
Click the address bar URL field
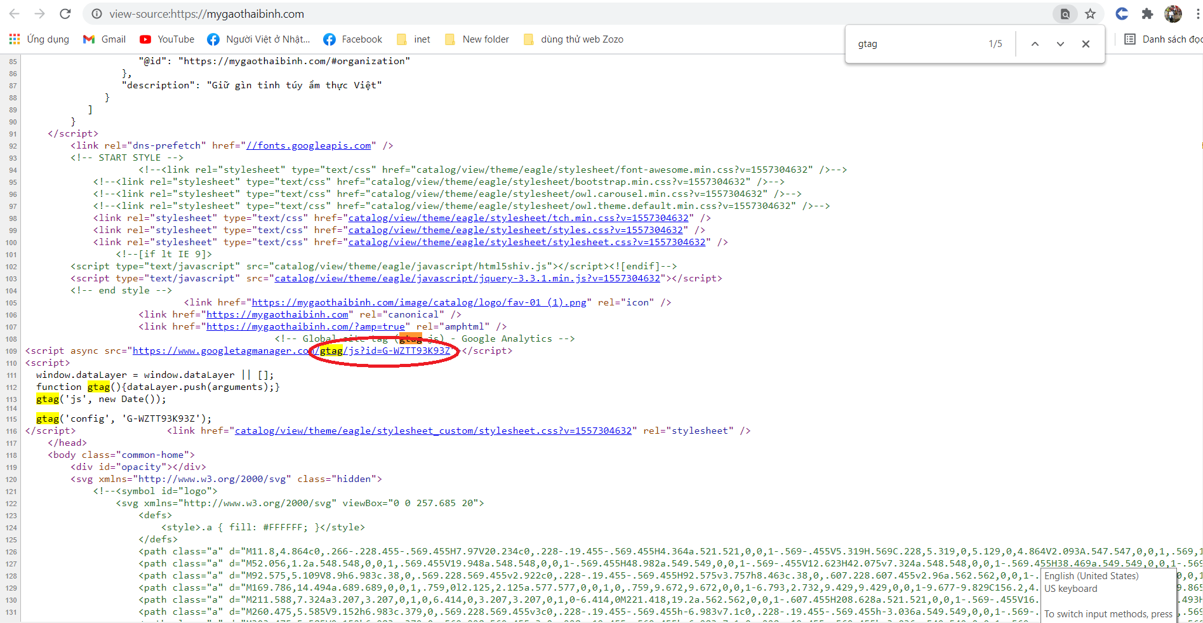[571, 14]
